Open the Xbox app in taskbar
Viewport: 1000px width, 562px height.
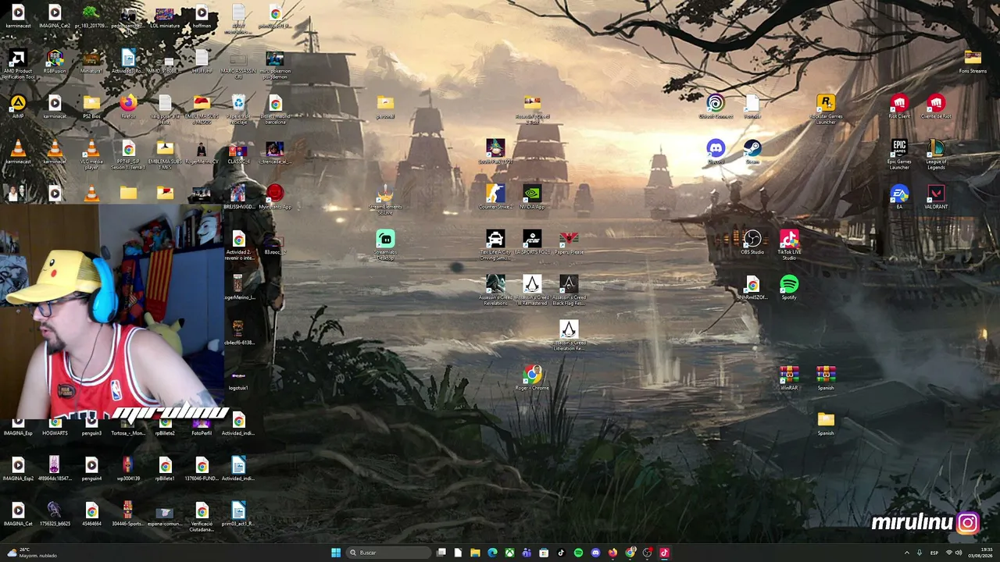[x=509, y=553]
